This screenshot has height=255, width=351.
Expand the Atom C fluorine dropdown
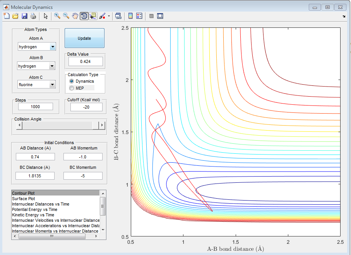click(36, 85)
